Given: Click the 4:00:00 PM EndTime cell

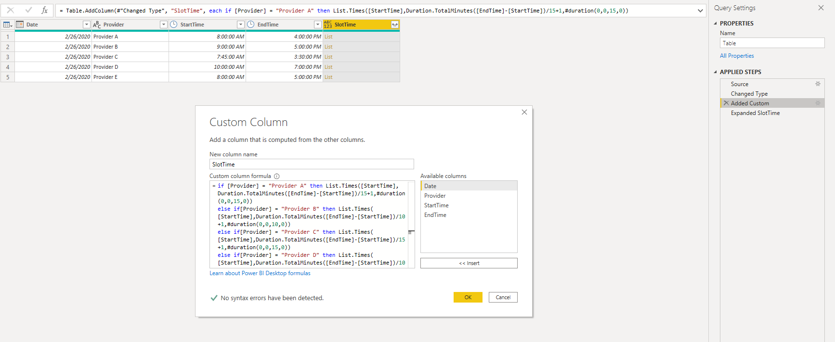Looking at the screenshot, I should click(284, 37).
